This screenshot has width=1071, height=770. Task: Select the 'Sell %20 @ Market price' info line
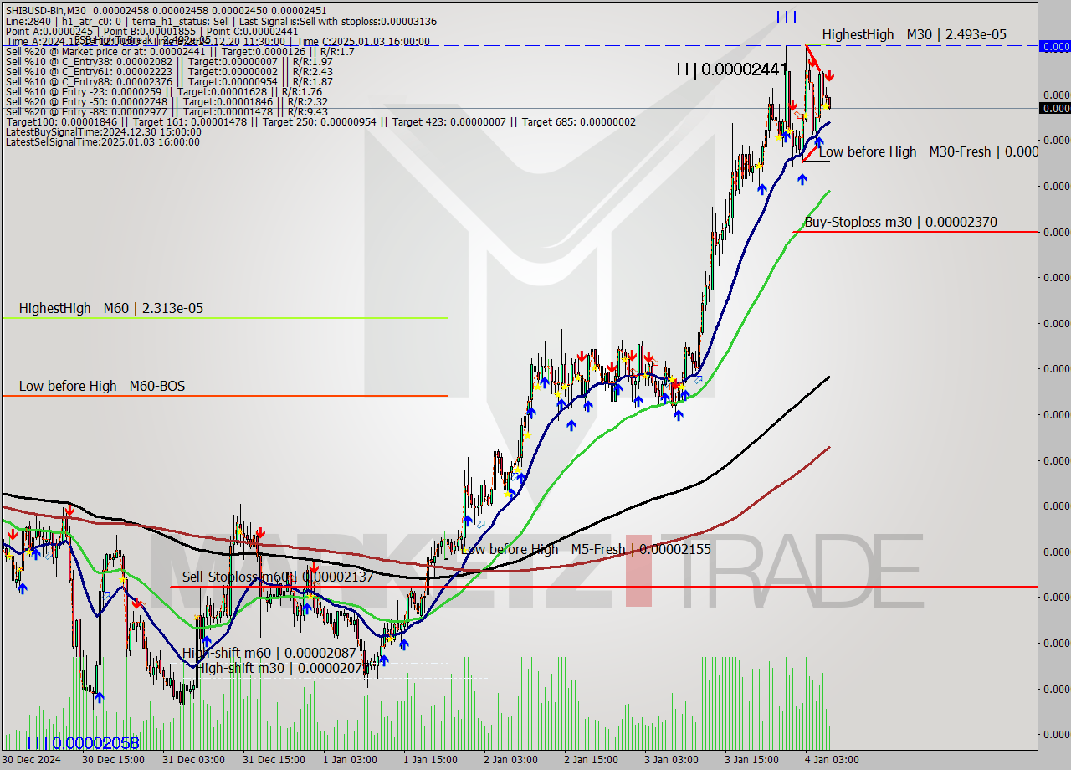pos(180,52)
